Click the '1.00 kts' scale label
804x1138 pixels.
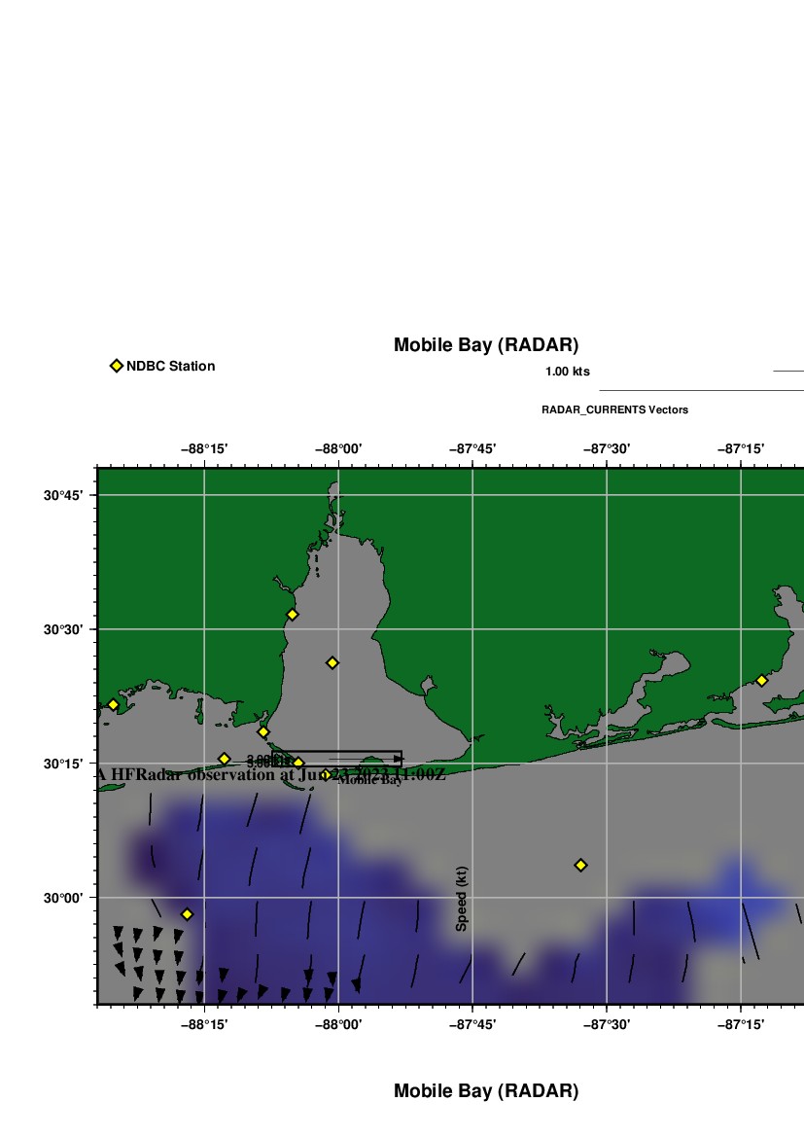567,372
